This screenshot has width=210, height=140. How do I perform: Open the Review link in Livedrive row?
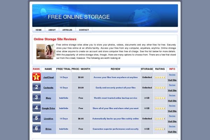(172, 116)
